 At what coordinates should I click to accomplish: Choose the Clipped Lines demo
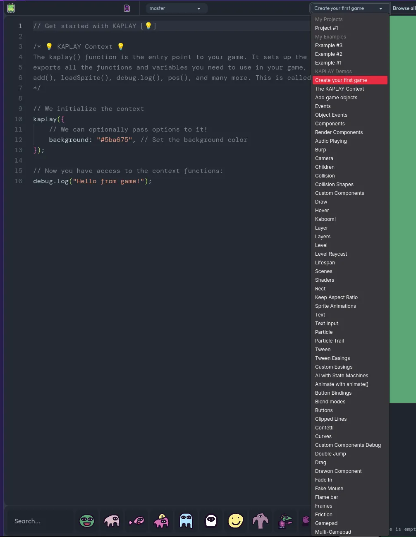350,419
